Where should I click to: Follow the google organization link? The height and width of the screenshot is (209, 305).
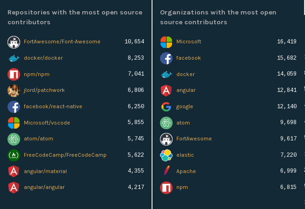tap(185, 106)
